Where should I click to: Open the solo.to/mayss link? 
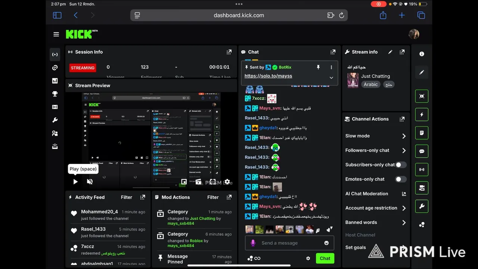(268, 76)
